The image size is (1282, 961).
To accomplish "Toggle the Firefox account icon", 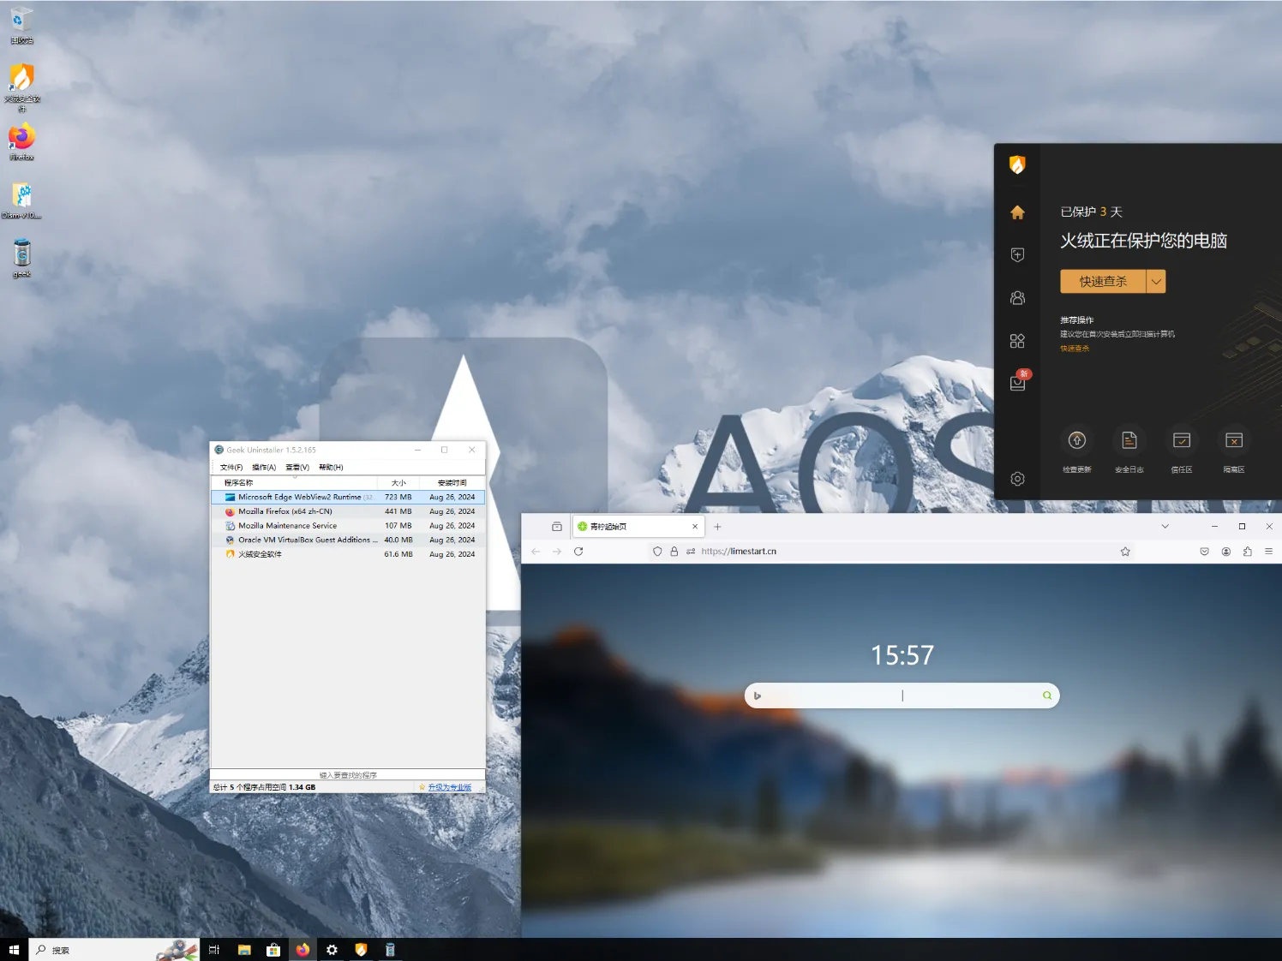I will pos(1225,551).
